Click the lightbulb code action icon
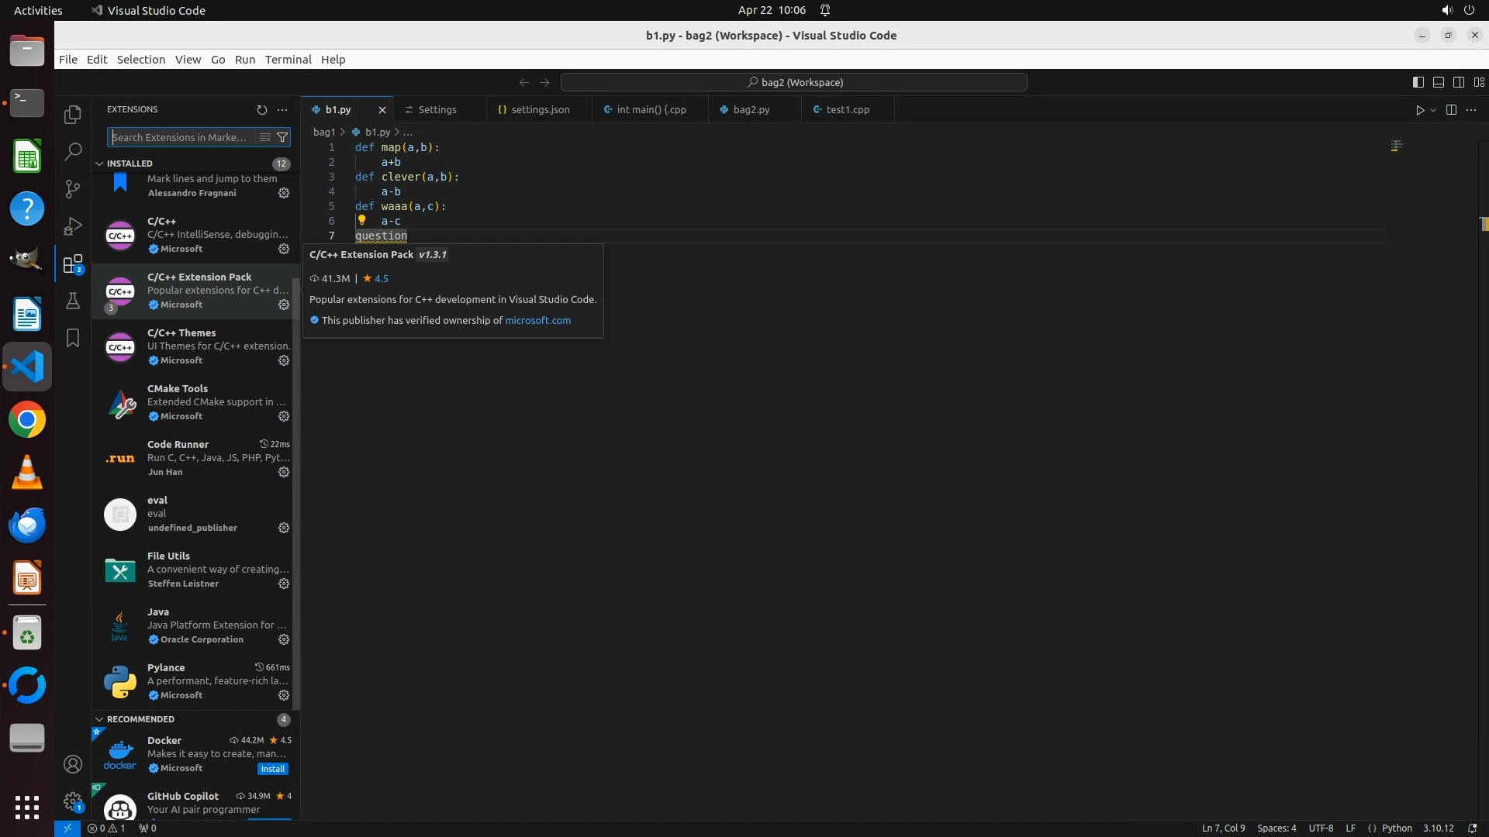The height and width of the screenshot is (837, 1489). point(361,220)
